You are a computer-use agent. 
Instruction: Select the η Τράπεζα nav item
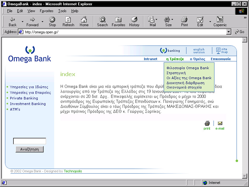tap(175, 59)
